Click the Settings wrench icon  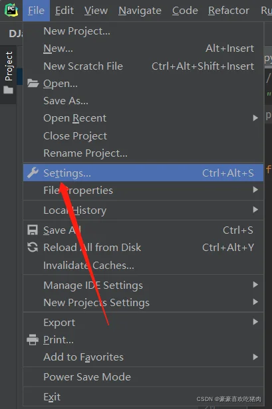(x=33, y=173)
